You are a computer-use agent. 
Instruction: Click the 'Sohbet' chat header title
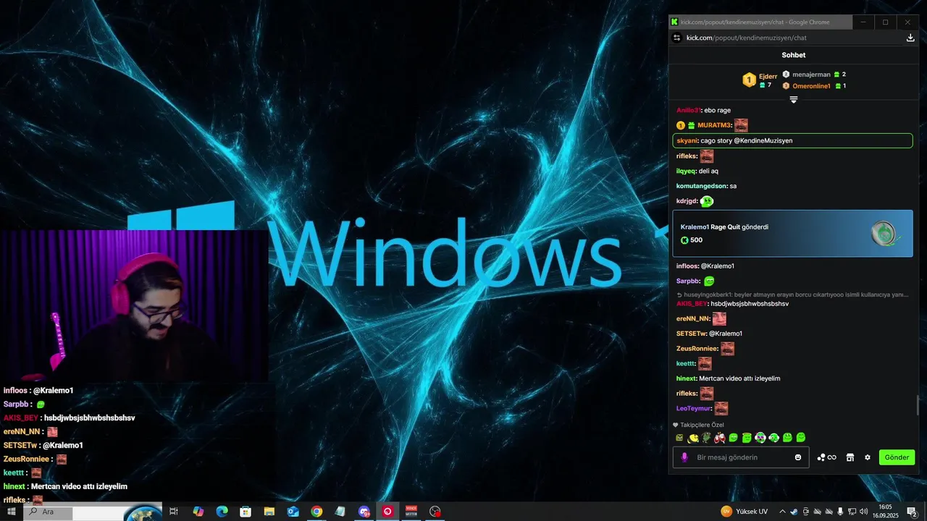click(793, 55)
